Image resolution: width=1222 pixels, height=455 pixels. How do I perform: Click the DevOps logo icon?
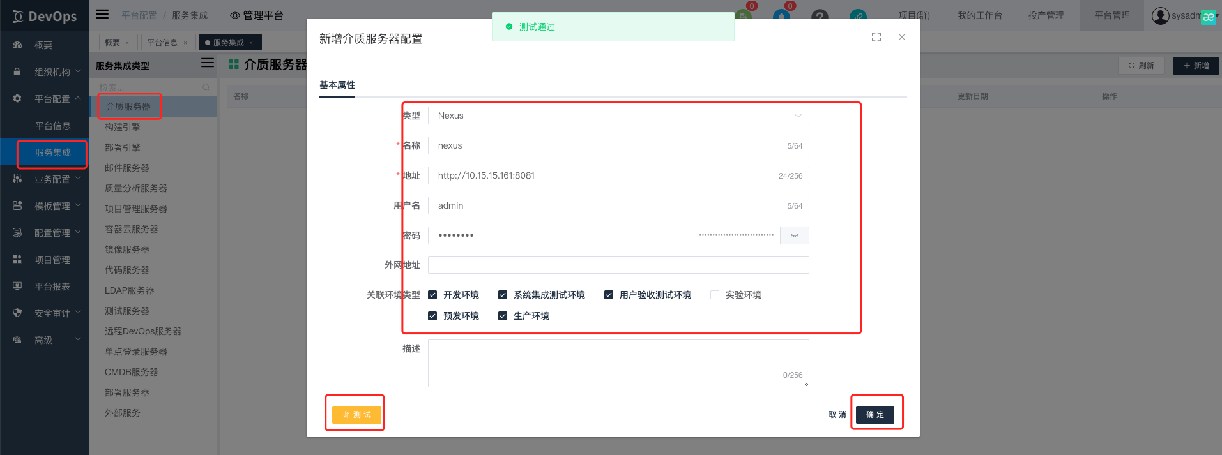[17, 17]
